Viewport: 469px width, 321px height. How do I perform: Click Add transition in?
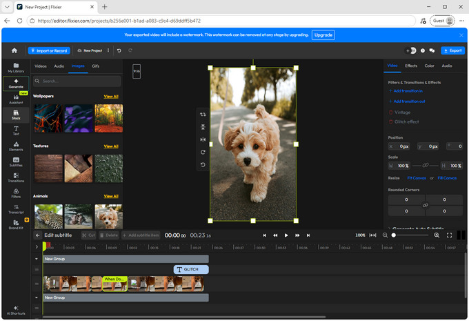coord(406,90)
